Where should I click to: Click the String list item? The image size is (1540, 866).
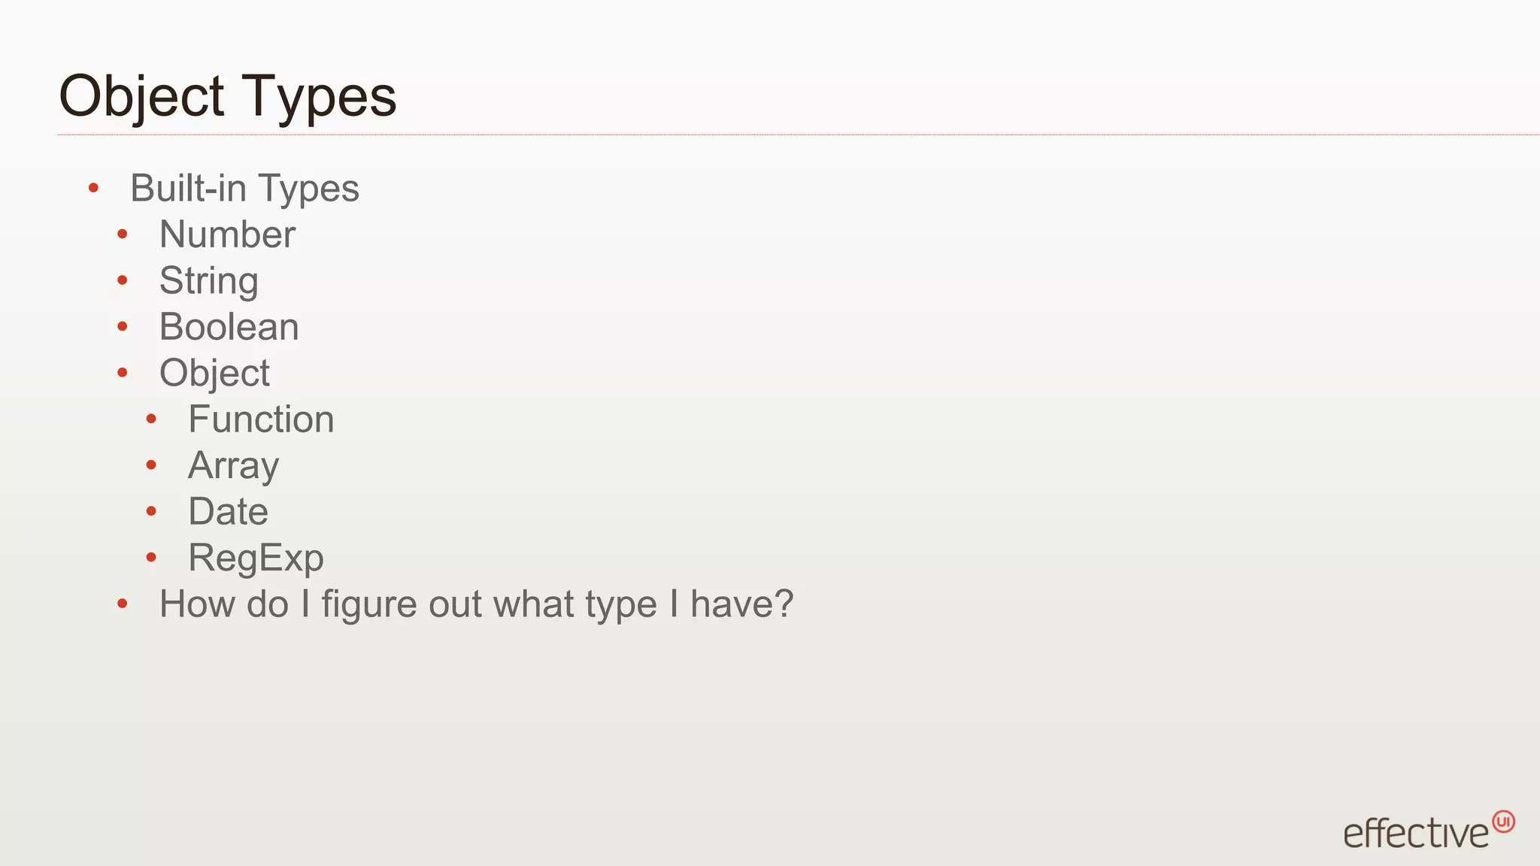(209, 281)
